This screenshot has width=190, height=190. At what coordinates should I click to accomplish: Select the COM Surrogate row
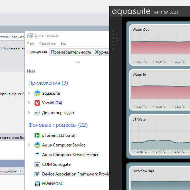(67, 164)
